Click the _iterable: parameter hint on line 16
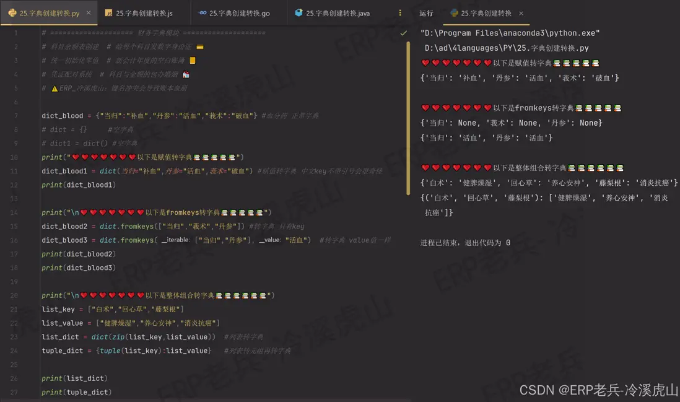 click(x=175, y=240)
